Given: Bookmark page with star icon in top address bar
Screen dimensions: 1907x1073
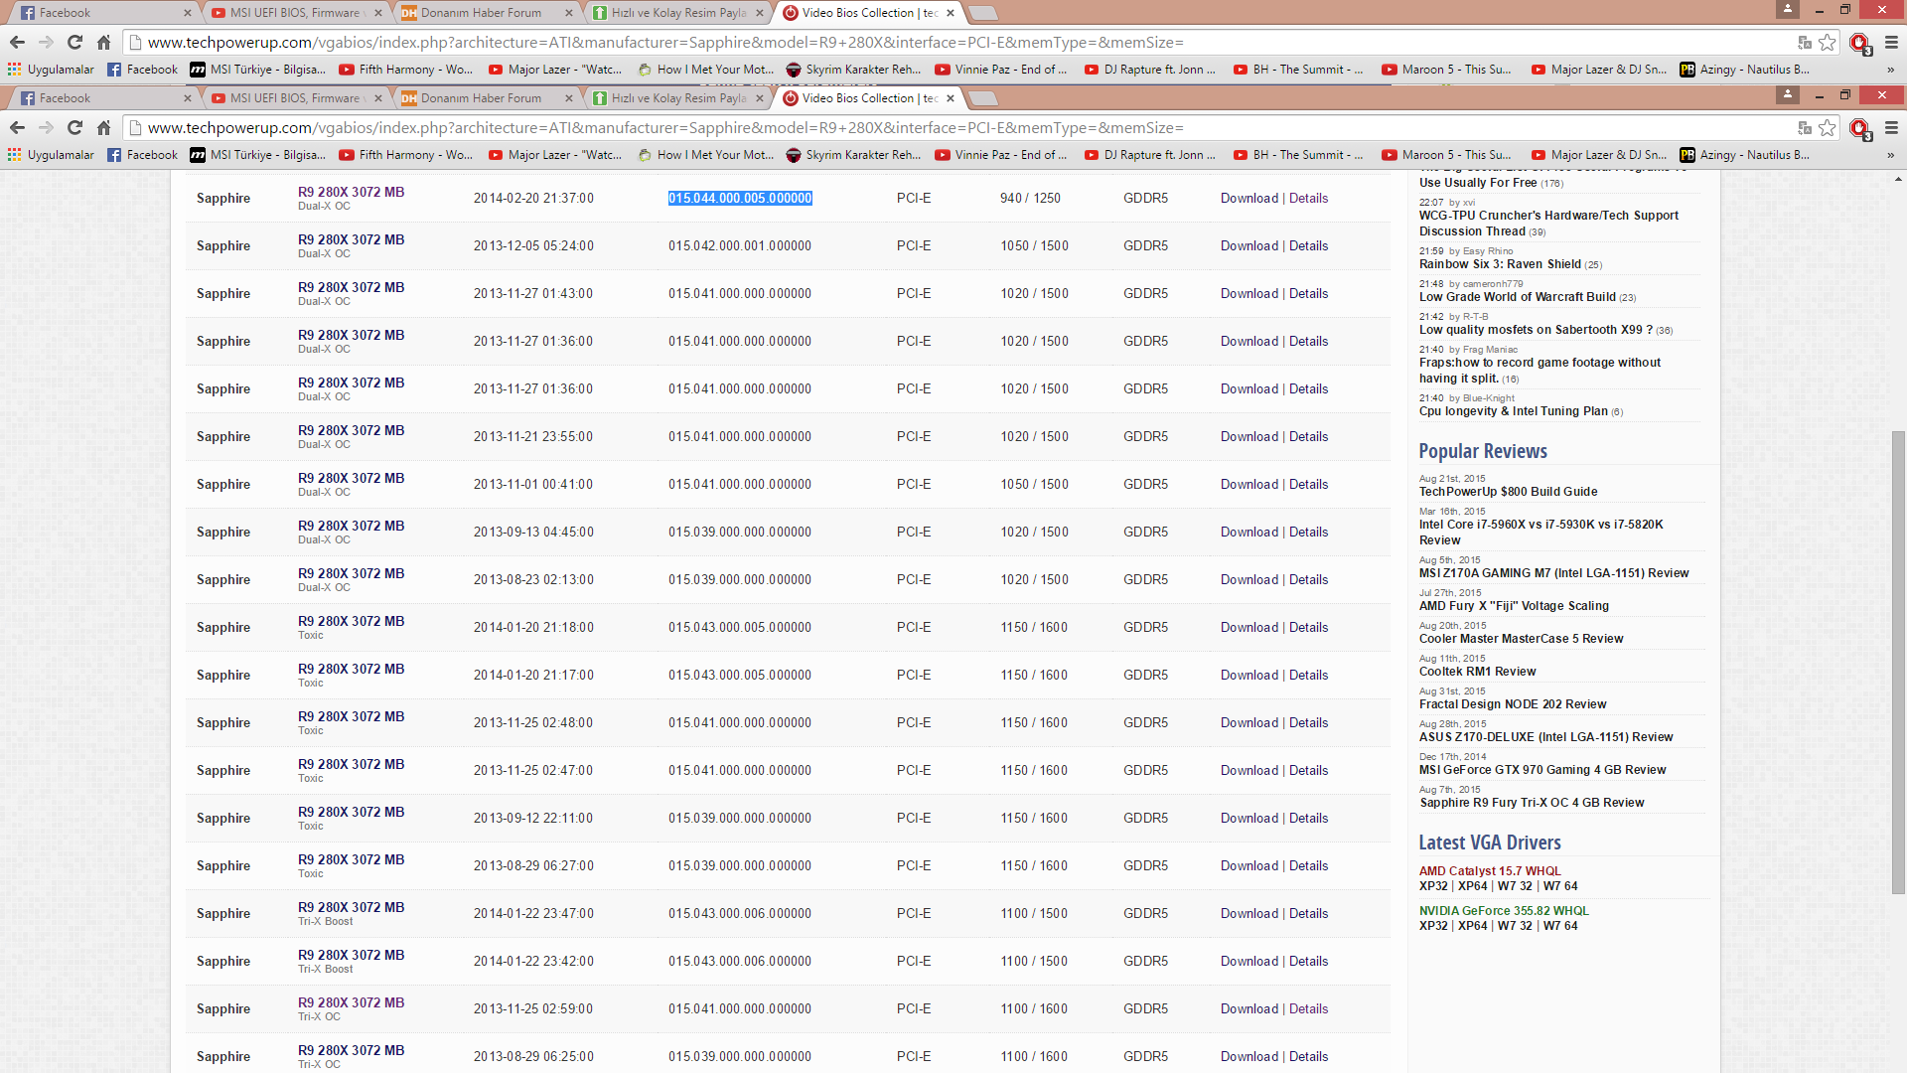Looking at the screenshot, I should pyautogui.click(x=1828, y=43).
